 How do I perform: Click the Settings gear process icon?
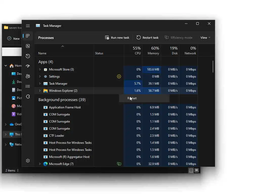click(46, 77)
